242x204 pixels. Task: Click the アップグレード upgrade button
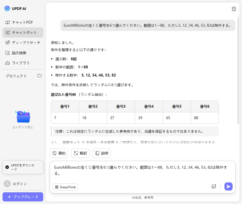coord(23,197)
